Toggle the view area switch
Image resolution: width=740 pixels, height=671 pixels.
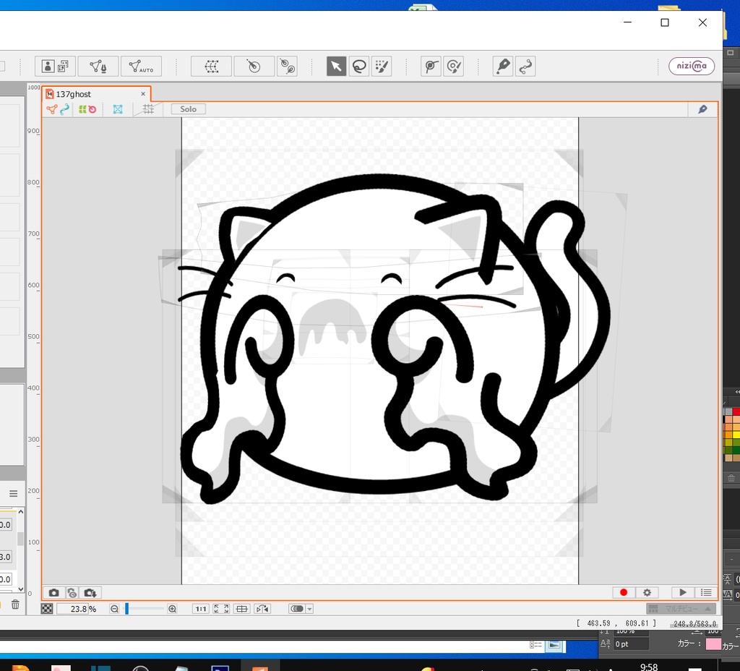click(297, 609)
